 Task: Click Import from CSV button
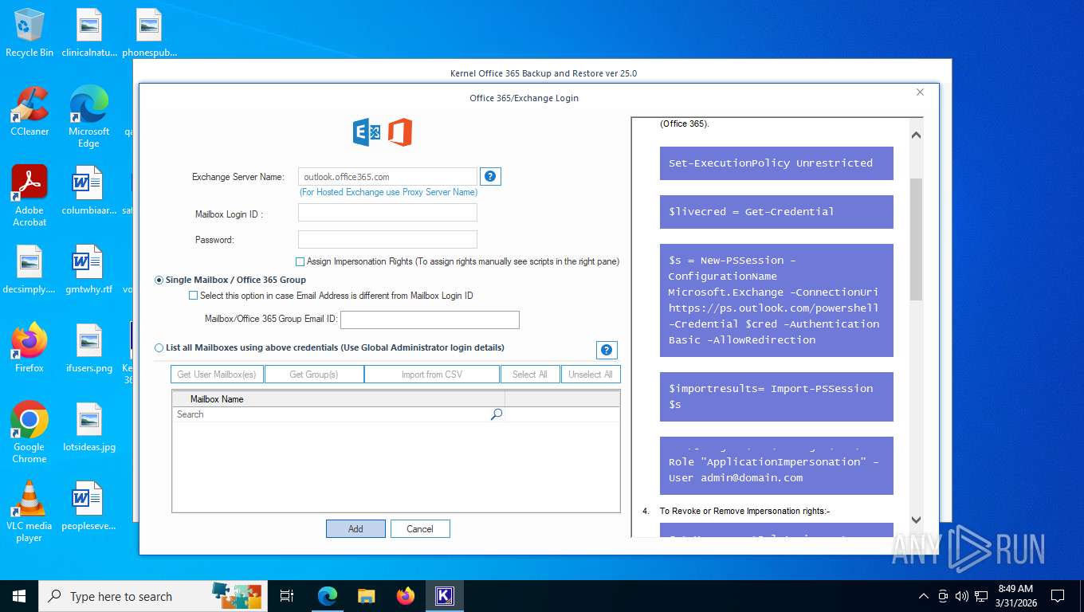[x=432, y=375]
